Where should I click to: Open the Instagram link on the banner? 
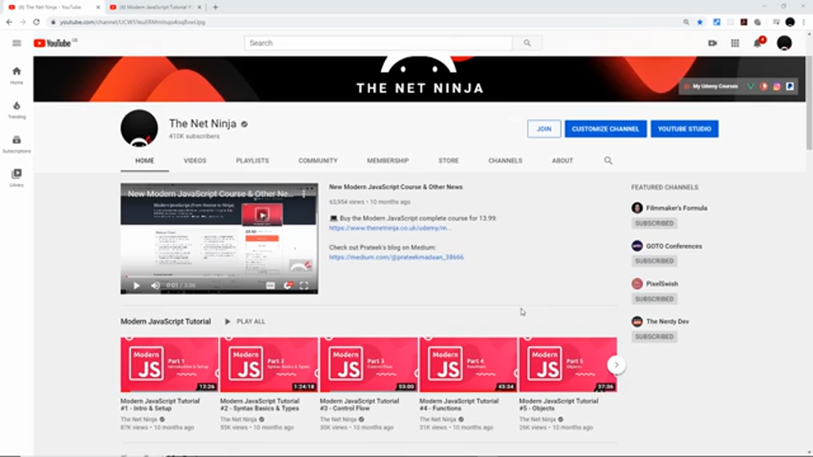click(x=777, y=86)
